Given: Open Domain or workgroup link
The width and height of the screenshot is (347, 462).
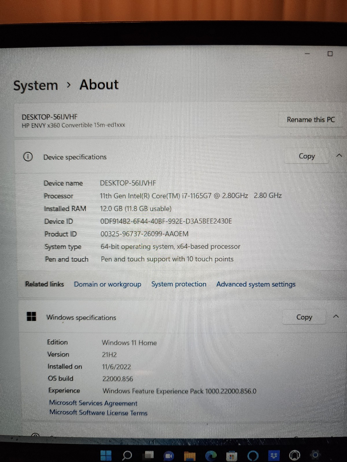Looking at the screenshot, I should pos(108,284).
